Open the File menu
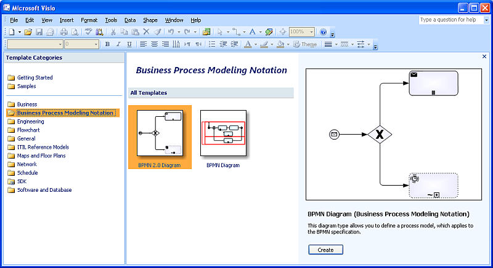 point(14,20)
